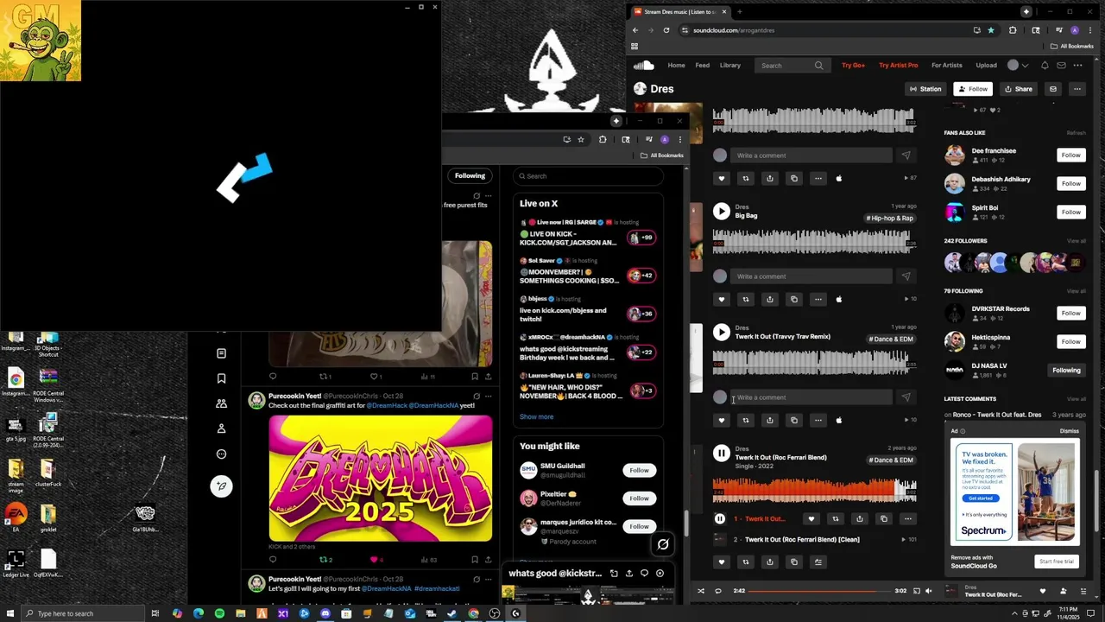
Task: Expand the SoundCloud profile avatar menu
Action: (1019, 65)
